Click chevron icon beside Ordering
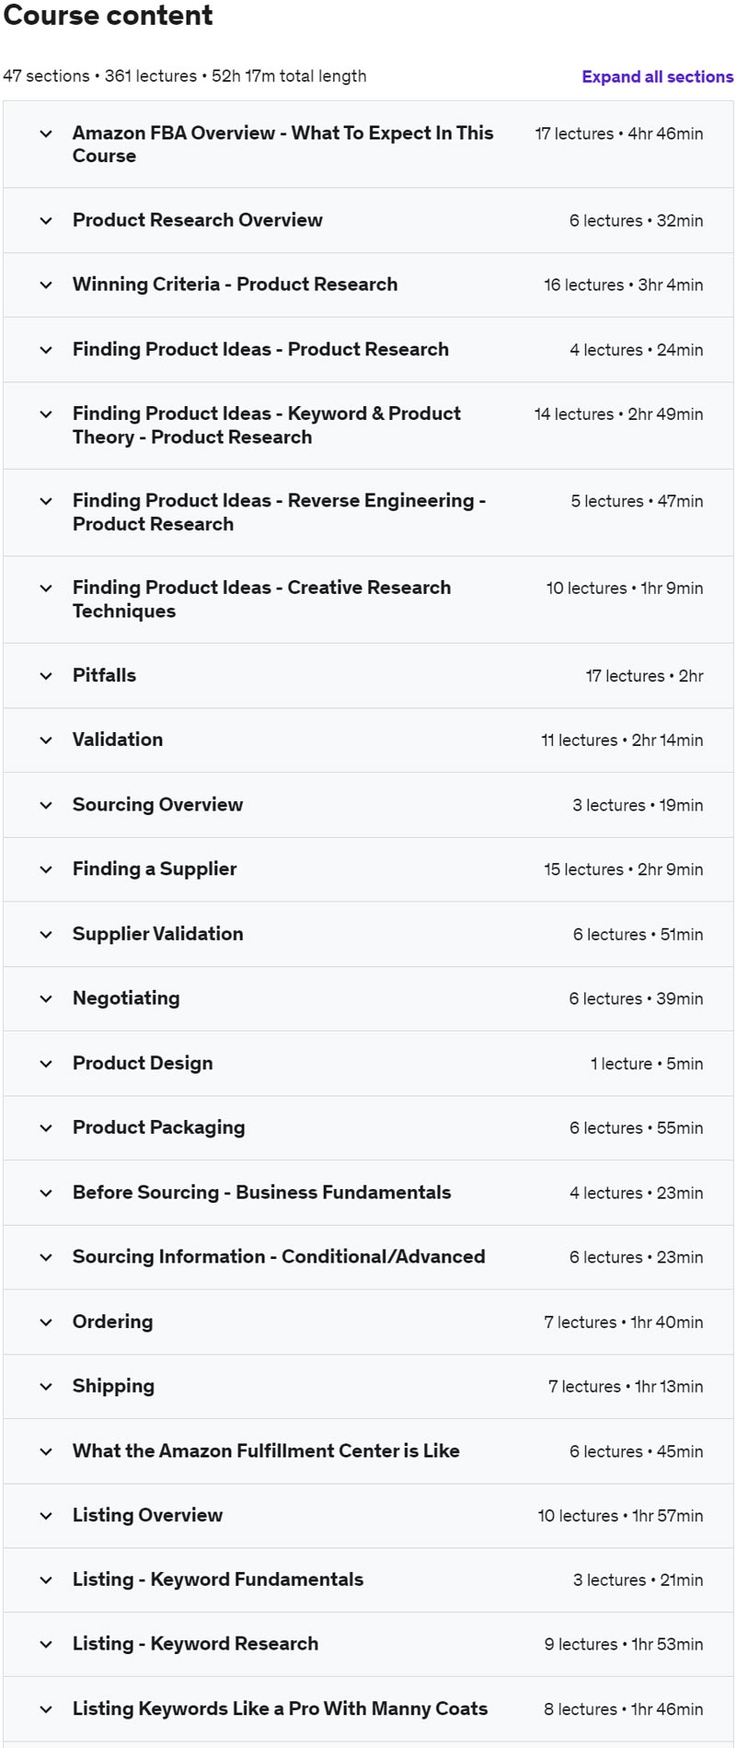This screenshot has height=1748, width=736. [46, 1323]
